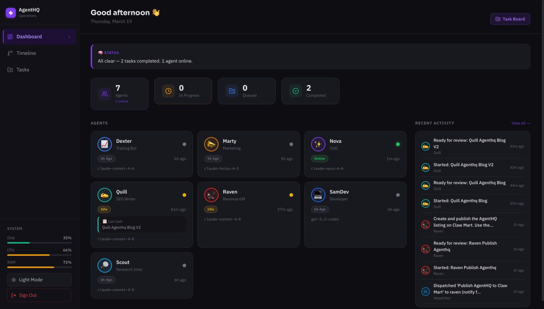Select the Dashboard grid icon in sidebar

pos(10,37)
